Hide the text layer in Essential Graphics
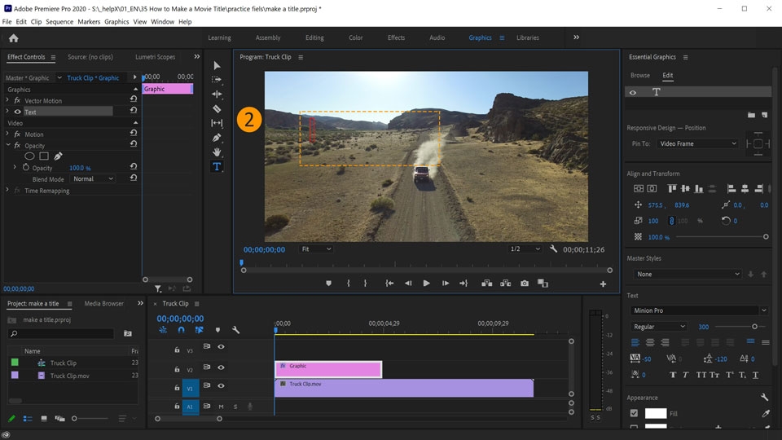782x440 pixels. [633, 93]
